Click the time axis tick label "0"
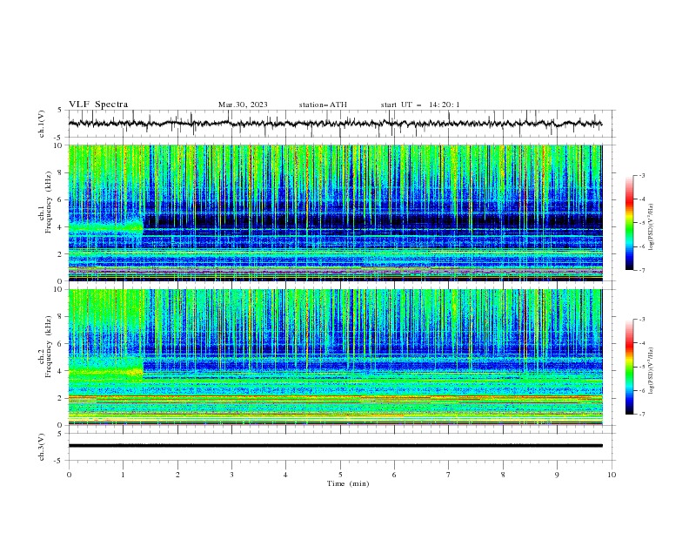The image size is (689, 533). coord(69,475)
